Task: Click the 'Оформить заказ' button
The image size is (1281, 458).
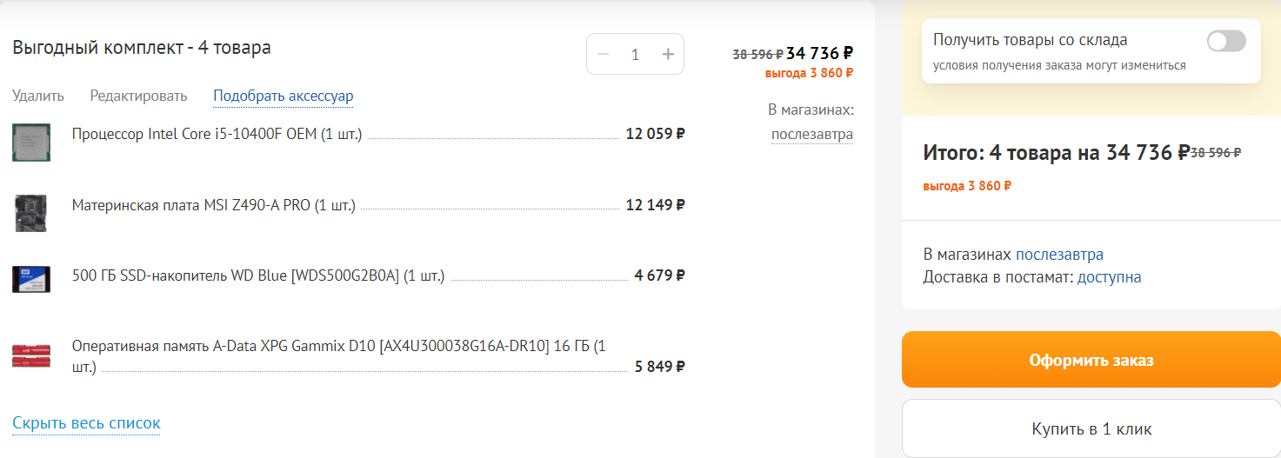Action: point(1091,360)
